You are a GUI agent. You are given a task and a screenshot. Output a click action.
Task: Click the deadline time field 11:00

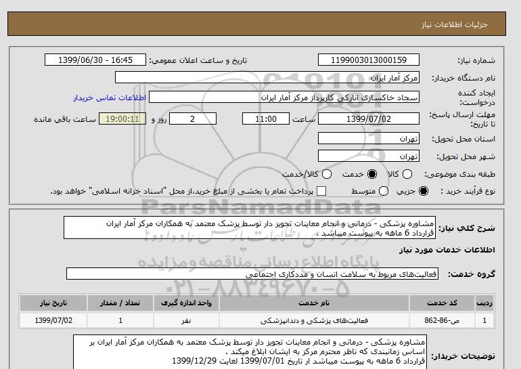266,118
